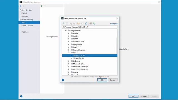178x100 pixels.
Task: Open the Problems page
Action: click(25, 32)
